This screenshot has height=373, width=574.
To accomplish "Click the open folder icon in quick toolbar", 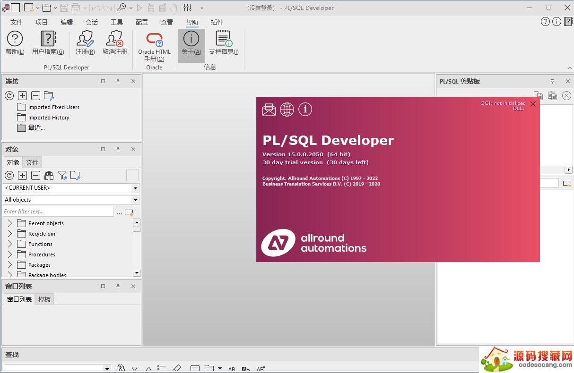I will click(x=46, y=8).
